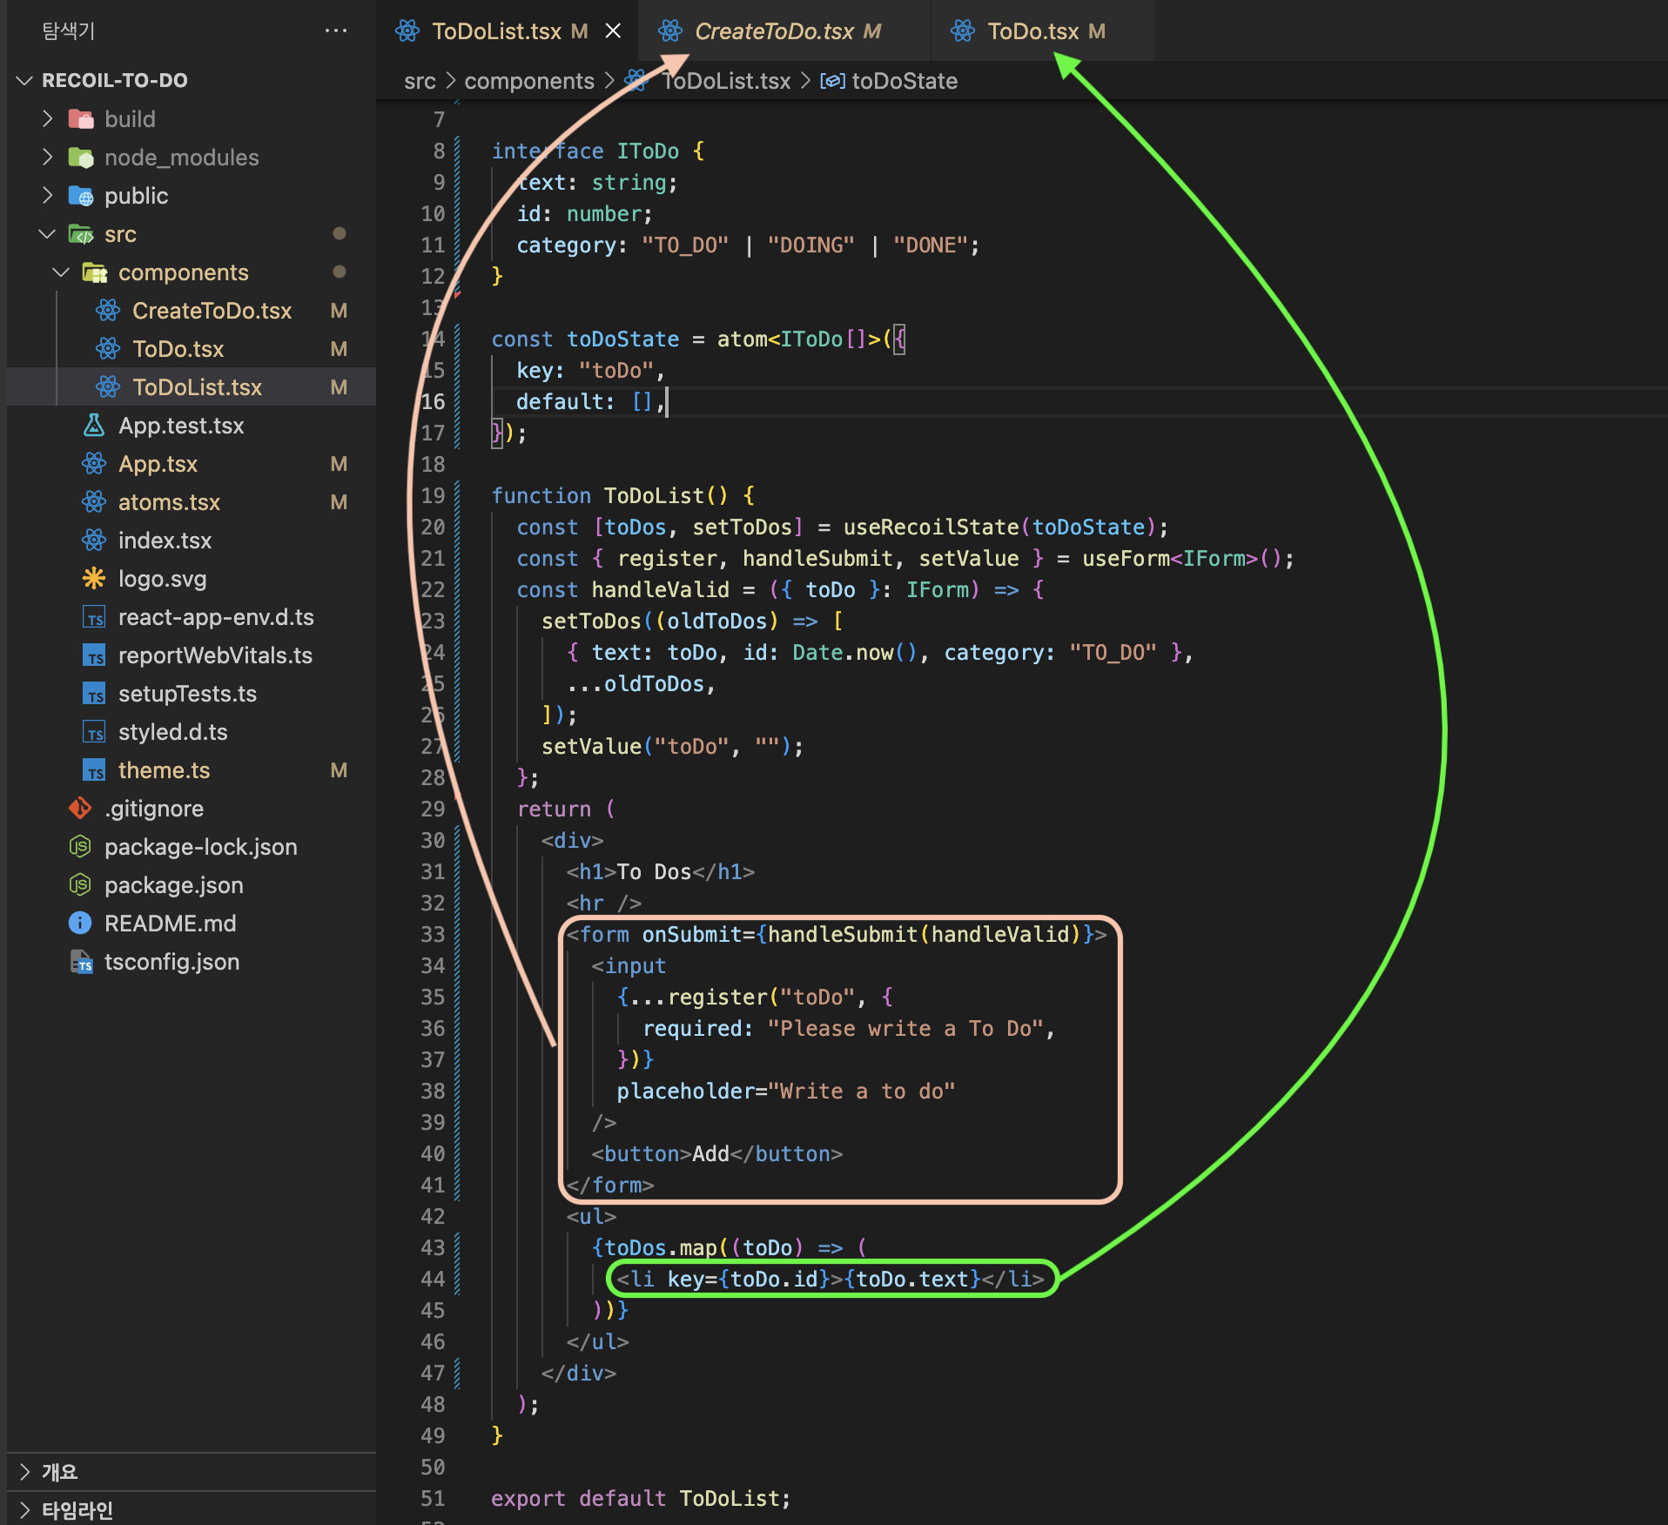The width and height of the screenshot is (1668, 1525).
Task: Open index.tsx file
Action: [165, 541]
